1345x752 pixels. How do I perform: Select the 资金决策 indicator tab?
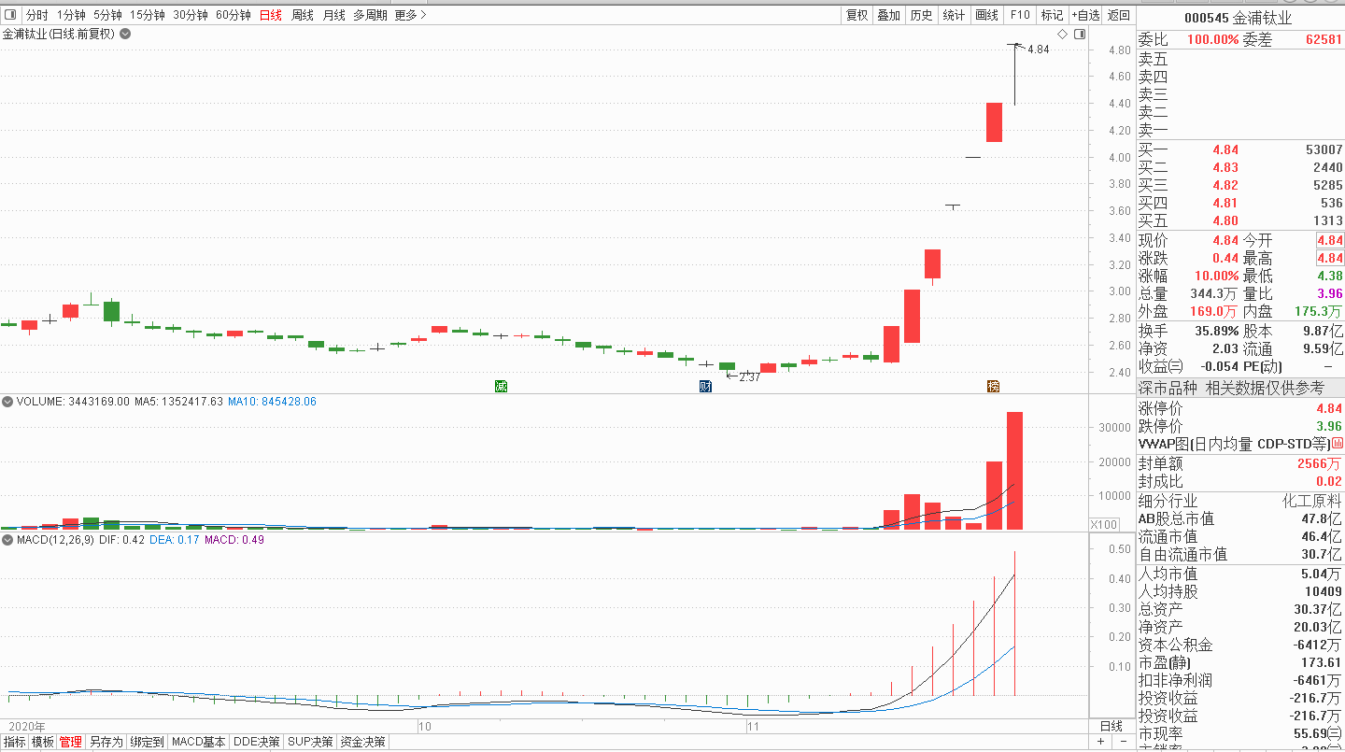[x=362, y=742]
